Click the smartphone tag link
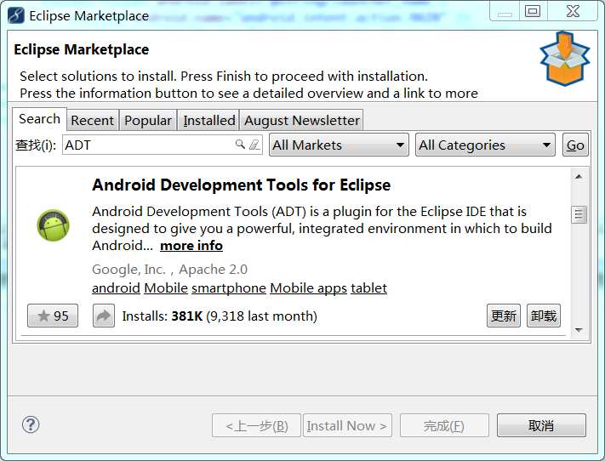This screenshot has height=461, width=605. click(x=229, y=288)
